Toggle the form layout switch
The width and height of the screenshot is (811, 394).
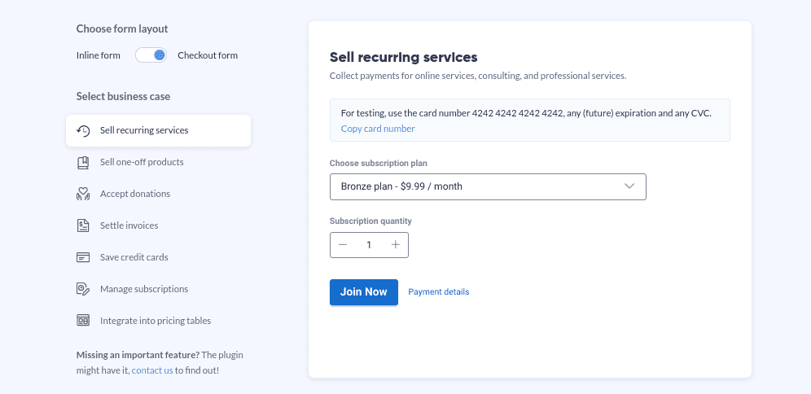coord(151,55)
